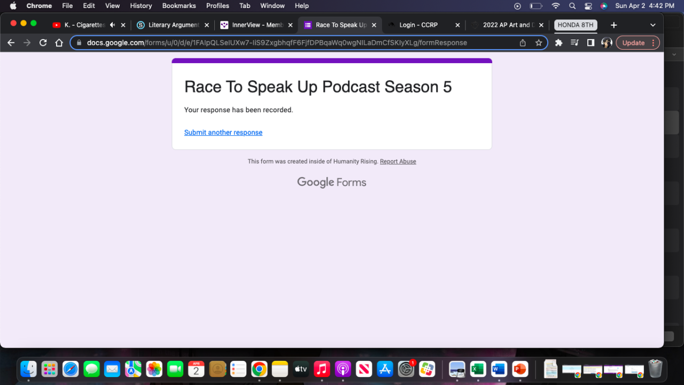Screen dimensions: 684x385
Task: Close the Literary Argument tab
Action: click(207, 25)
